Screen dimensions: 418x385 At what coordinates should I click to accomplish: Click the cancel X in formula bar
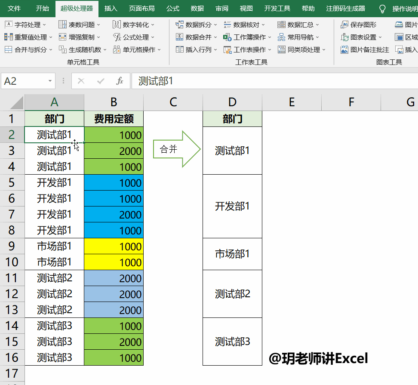coord(81,81)
